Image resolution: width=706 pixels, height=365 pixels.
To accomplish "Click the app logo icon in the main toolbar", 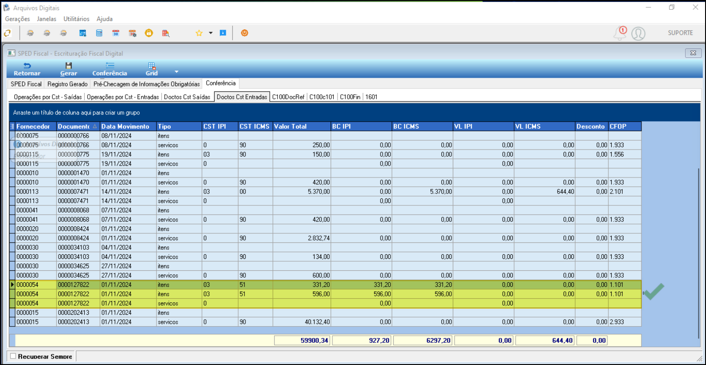I will (x=7, y=33).
